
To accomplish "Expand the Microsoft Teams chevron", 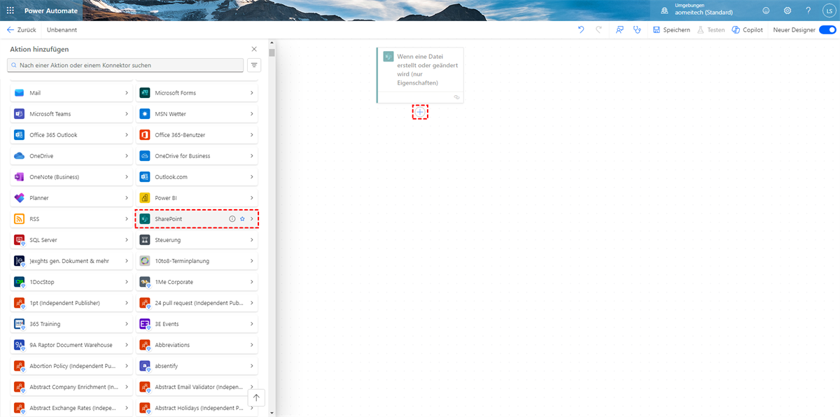I will point(126,114).
